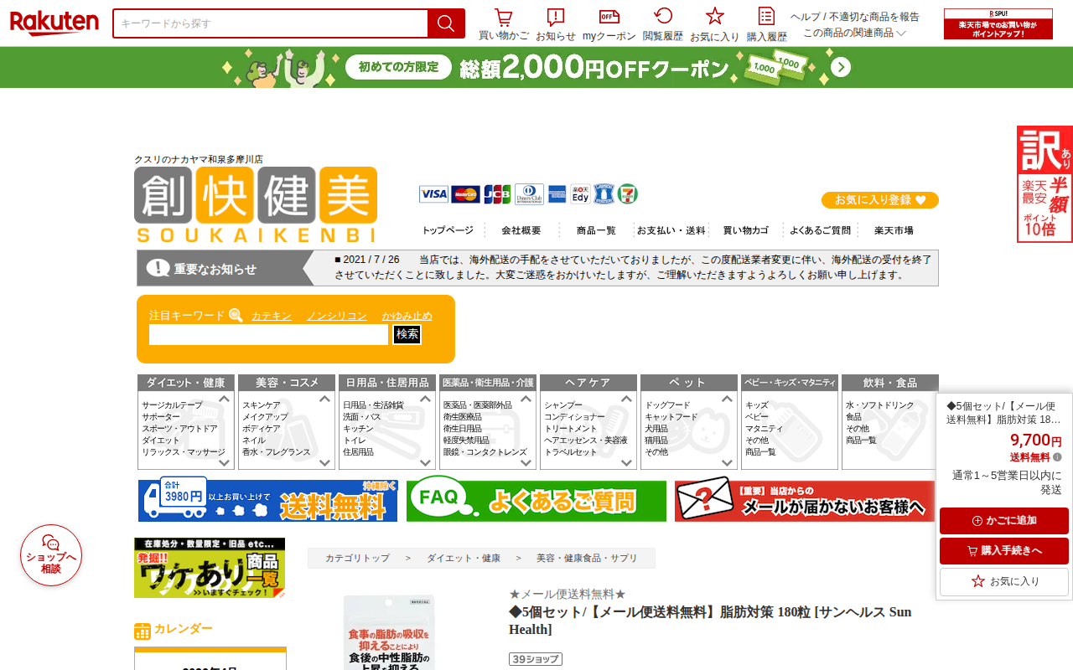Open the キッズ category link
Screen dimensions: 1073x670
pos(756,405)
